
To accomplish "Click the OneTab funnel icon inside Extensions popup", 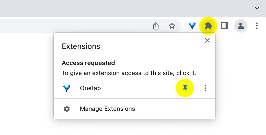I will click(x=67, y=88).
